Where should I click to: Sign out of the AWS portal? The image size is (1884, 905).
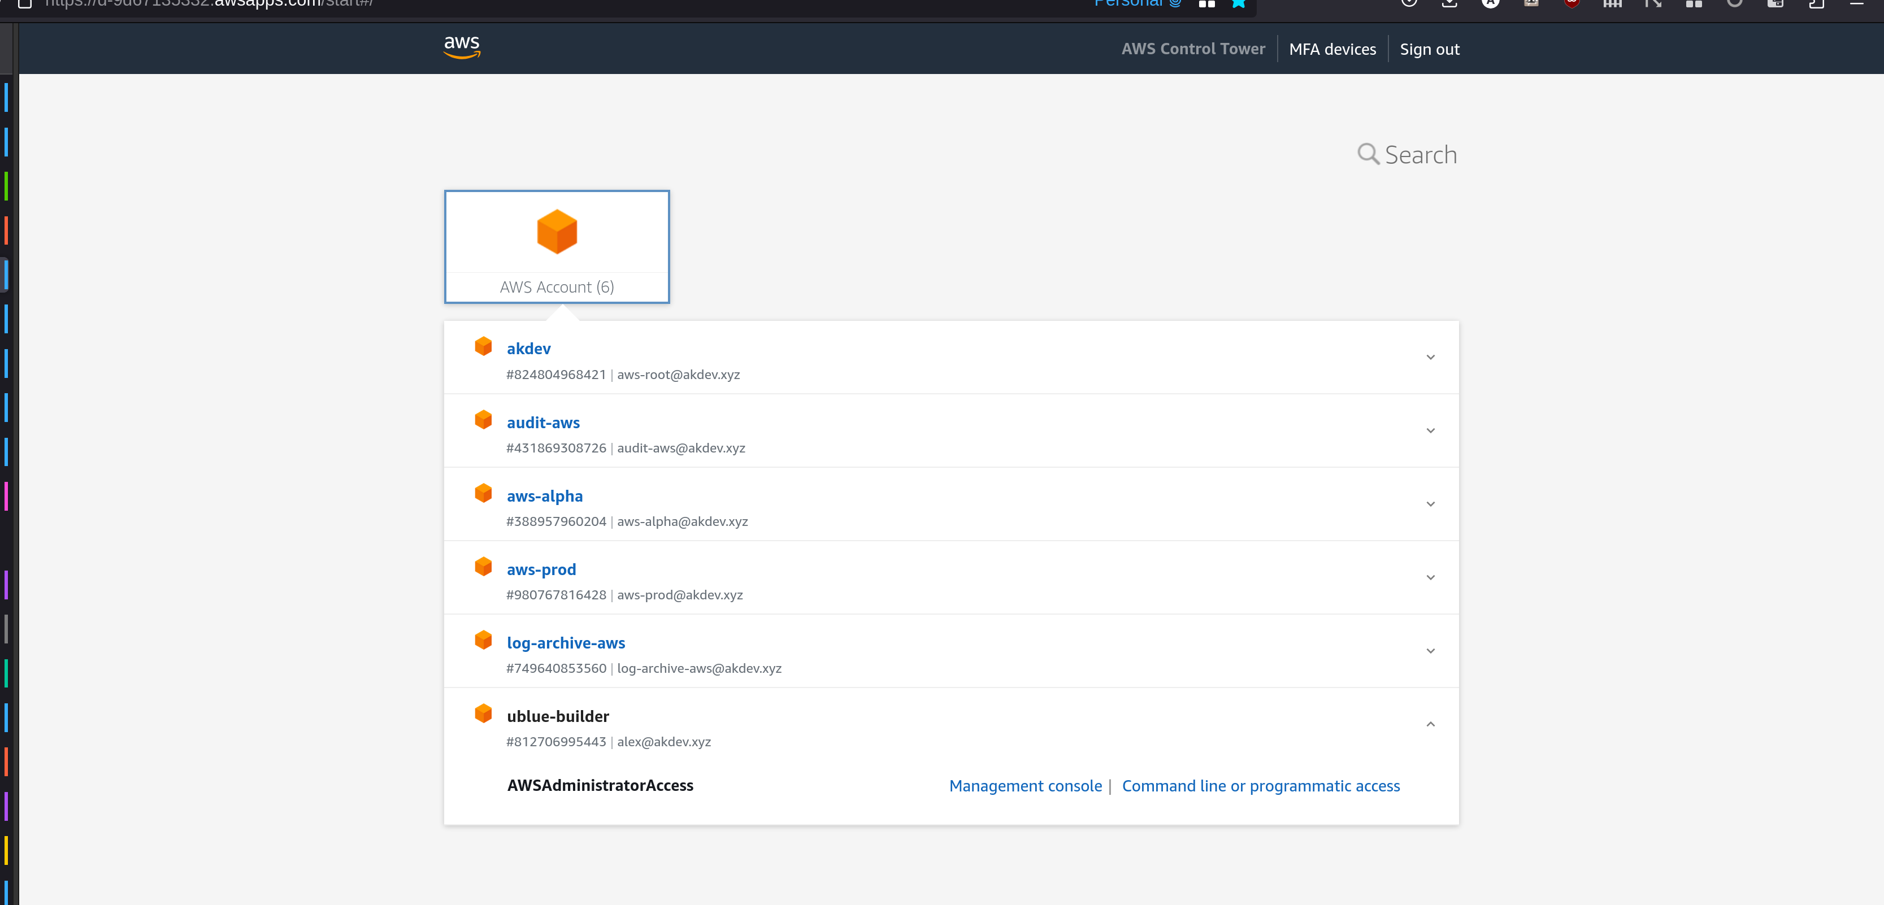point(1429,49)
